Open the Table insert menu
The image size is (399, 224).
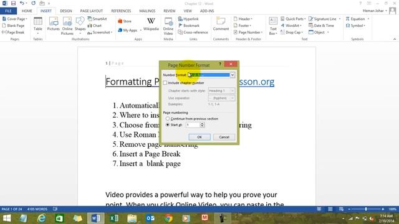[38, 26]
